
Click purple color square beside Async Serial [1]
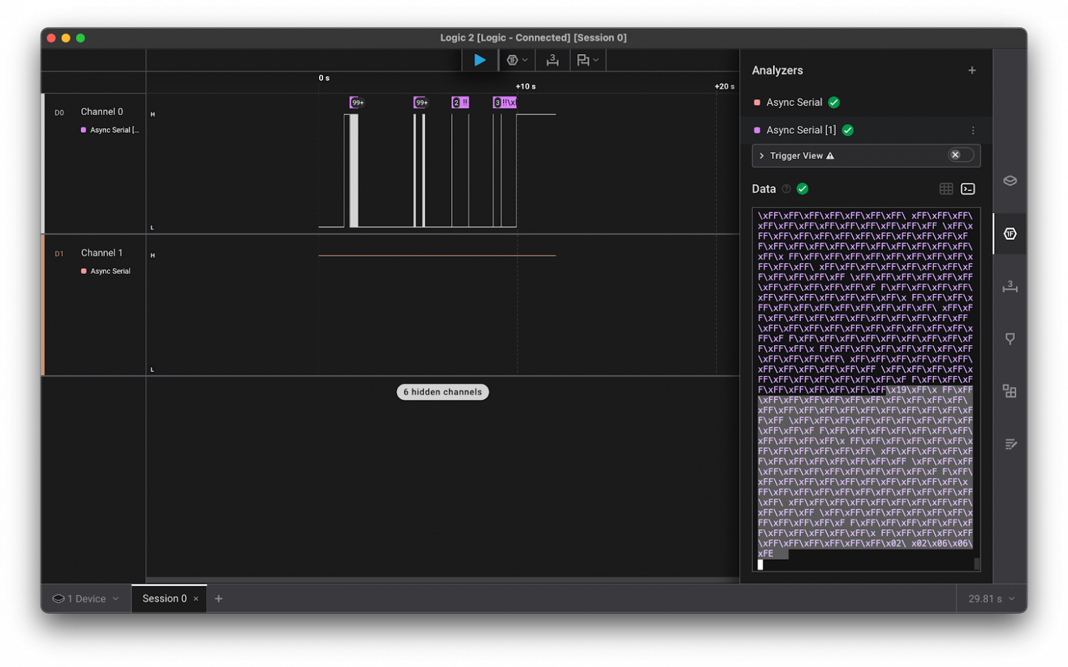coord(756,130)
